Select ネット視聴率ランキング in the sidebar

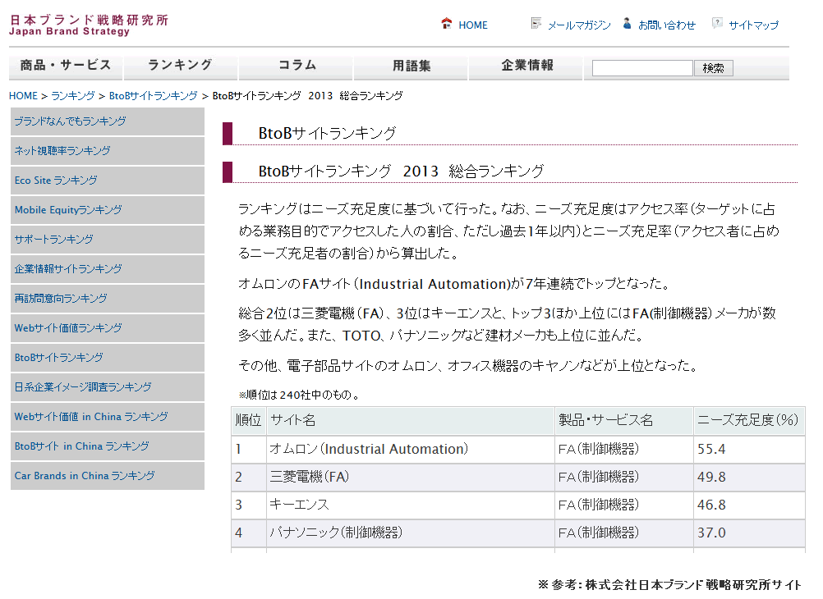62,151
